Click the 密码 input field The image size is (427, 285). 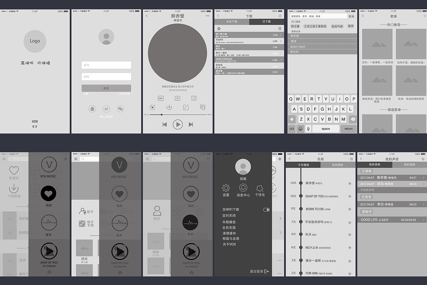pyautogui.click(x=106, y=77)
